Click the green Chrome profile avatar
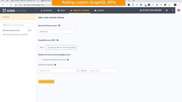This screenshot has height=102, width=182. pyautogui.click(x=175, y=5)
